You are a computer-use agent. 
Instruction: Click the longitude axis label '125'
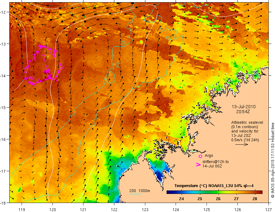(207, 210)
